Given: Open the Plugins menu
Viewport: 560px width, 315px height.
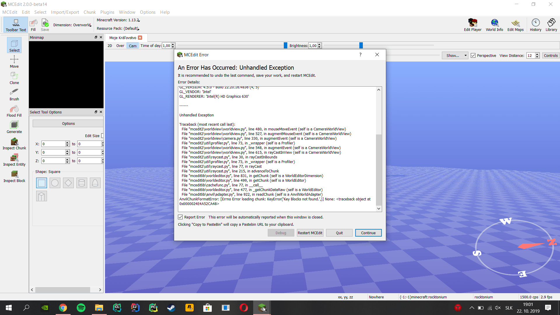Looking at the screenshot, I should [x=107, y=12].
